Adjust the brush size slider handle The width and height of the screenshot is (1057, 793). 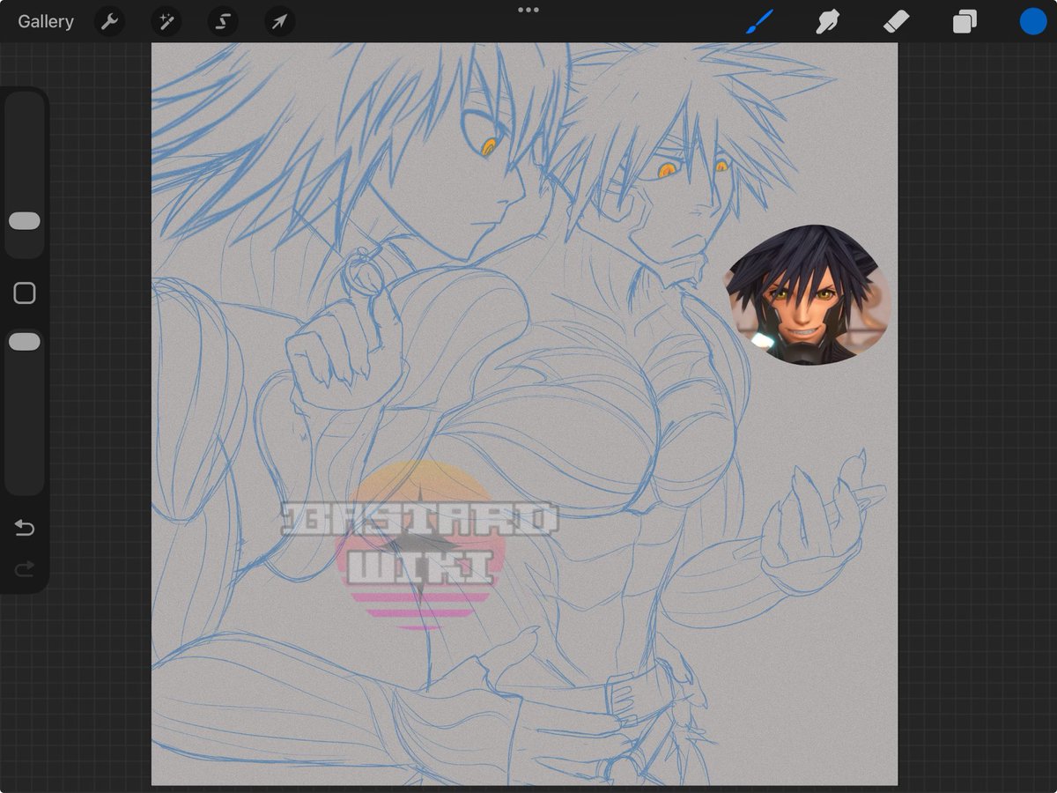pyautogui.click(x=25, y=221)
